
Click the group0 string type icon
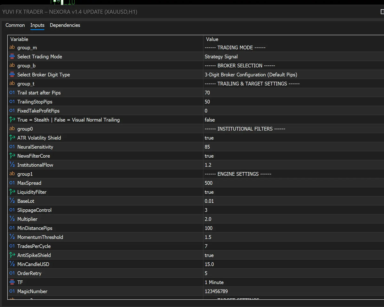tap(12, 129)
